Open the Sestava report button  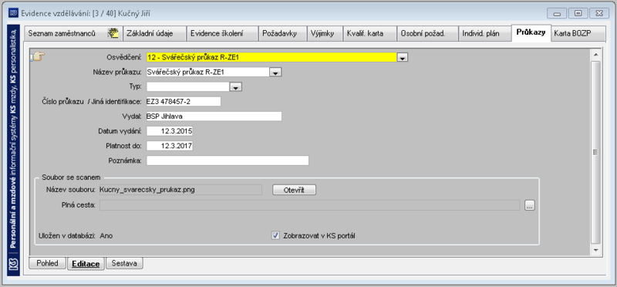[124, 263]
